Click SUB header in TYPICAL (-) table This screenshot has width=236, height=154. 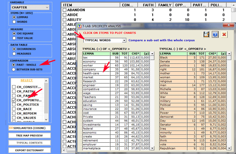(x=192, y=54)
